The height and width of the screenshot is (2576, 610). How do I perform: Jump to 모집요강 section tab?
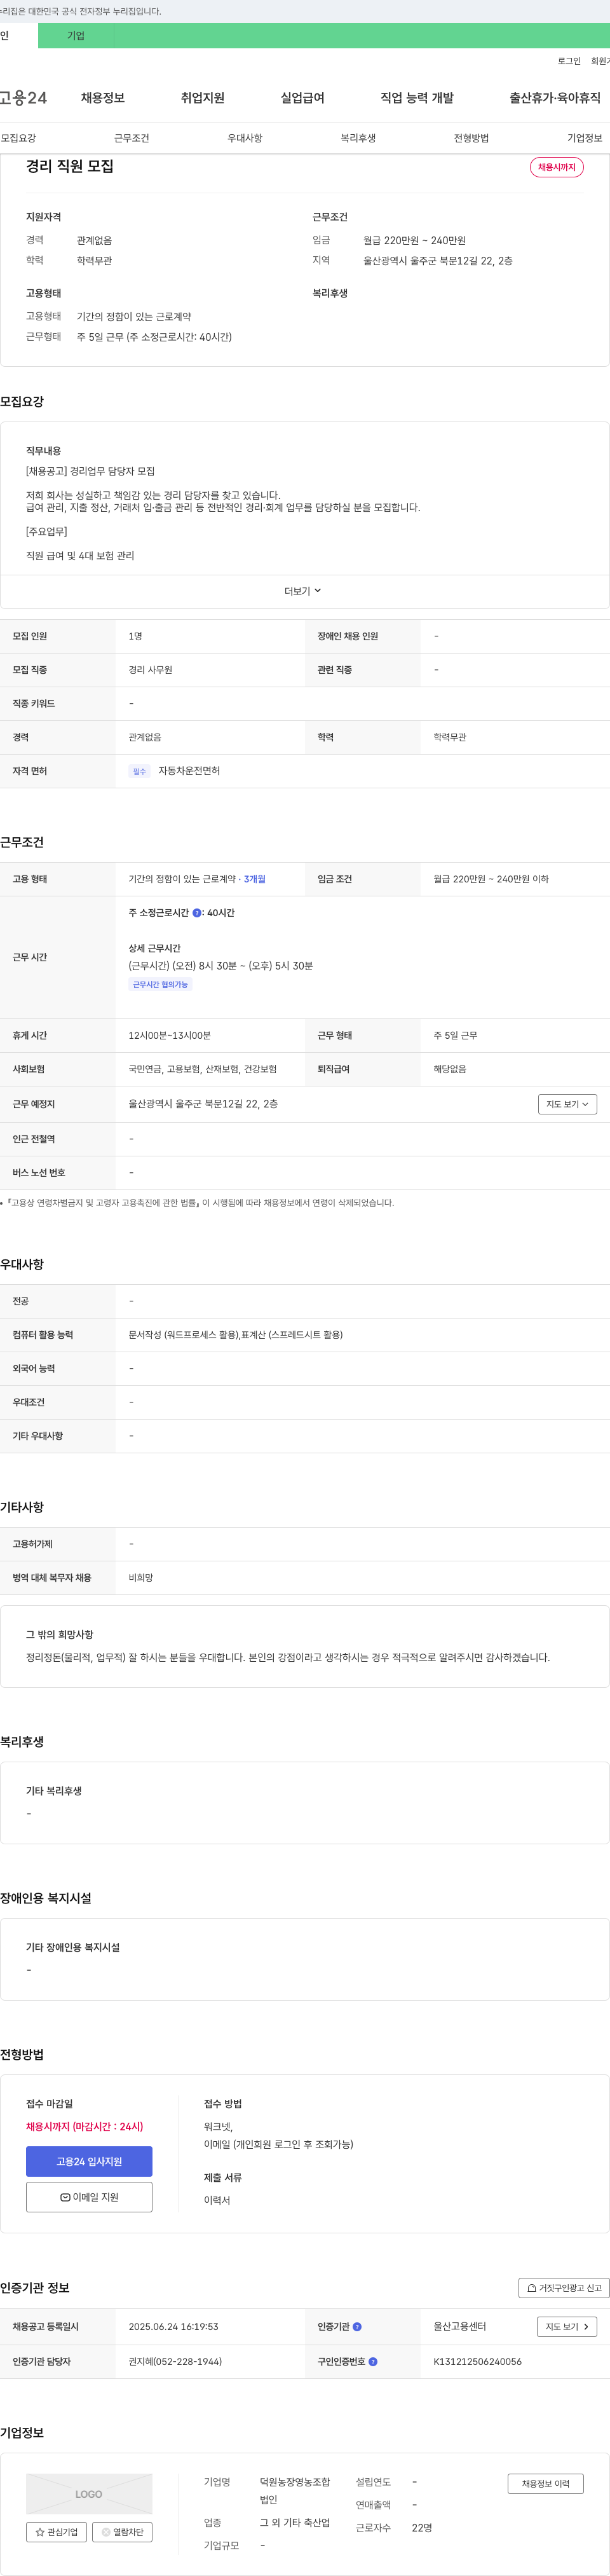(18, 138)
